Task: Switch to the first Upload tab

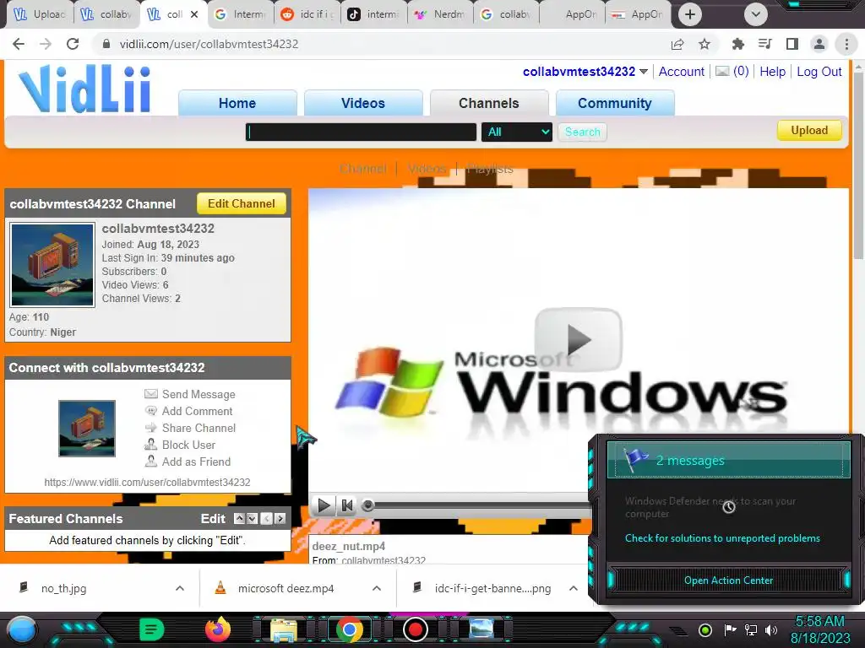Action: (x=39, y=14)
